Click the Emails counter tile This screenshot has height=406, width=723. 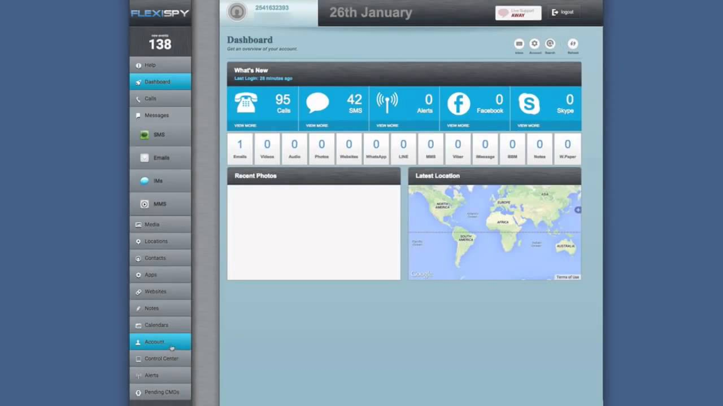(240, 149)
